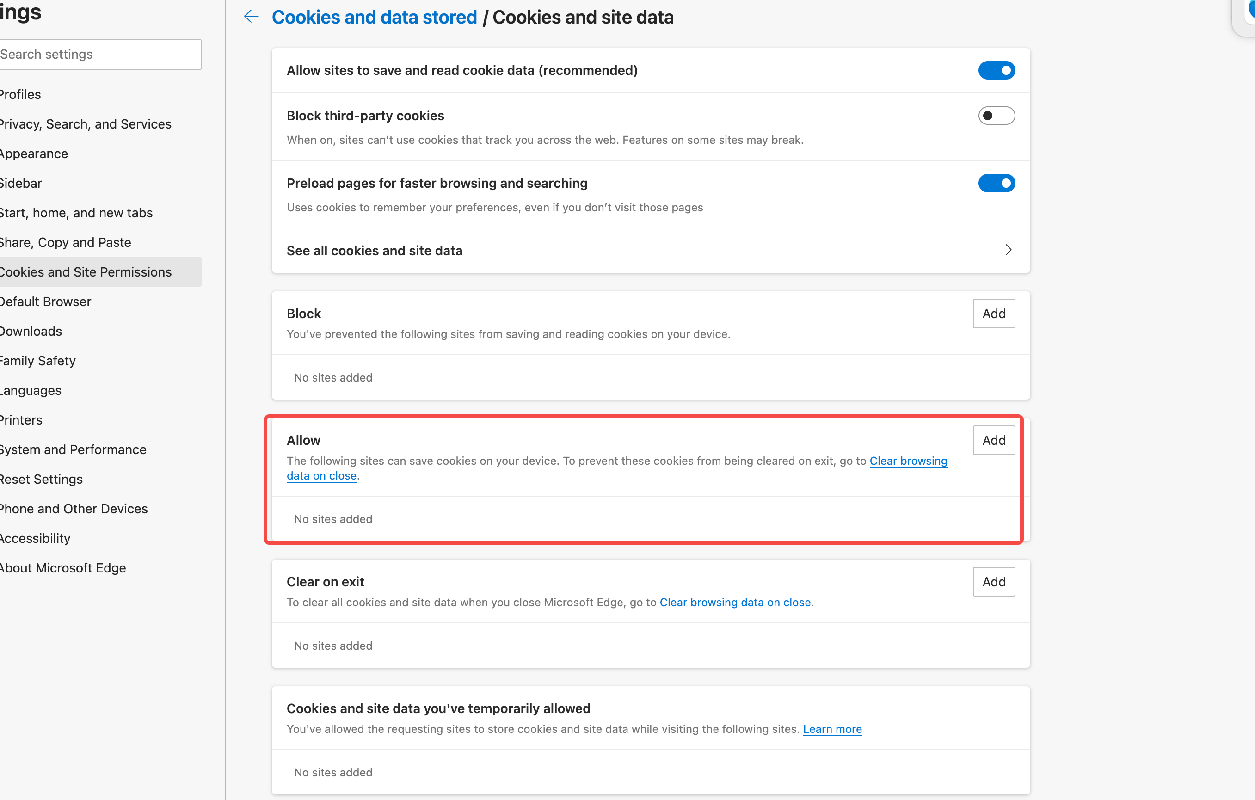
Task: Select System and Performance menu item
Action: 73,450
